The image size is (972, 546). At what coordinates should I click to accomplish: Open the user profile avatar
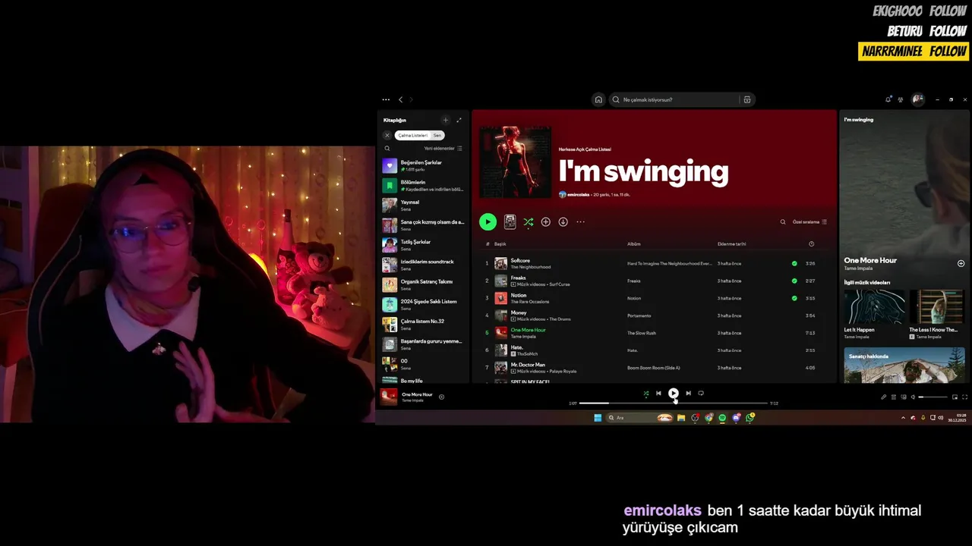[917, 99]
